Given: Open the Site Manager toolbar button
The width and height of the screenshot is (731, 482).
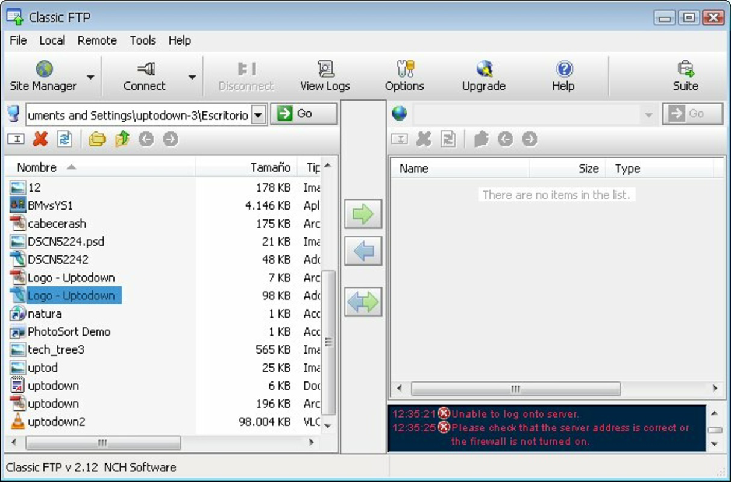Looking at the screenshot, I should click(43, 77).
